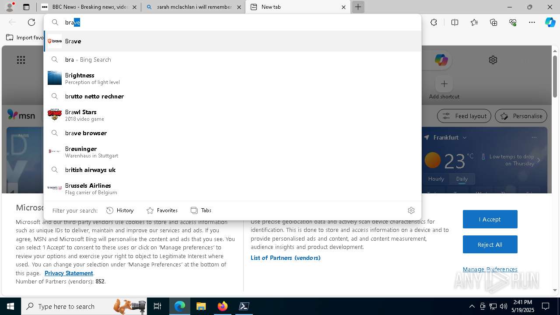Switch to sarah mclachlan i will remember tab
Viewport: 560px width, 315px height.
(x=193, y=7)
